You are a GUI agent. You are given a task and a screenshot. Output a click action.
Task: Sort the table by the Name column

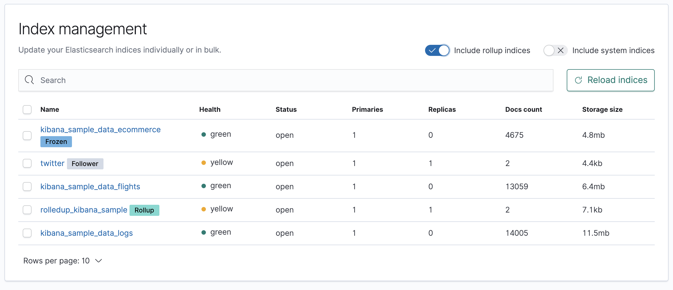tap(50, 109)
